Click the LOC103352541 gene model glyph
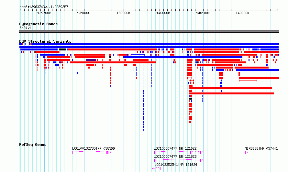 [157, 168]
